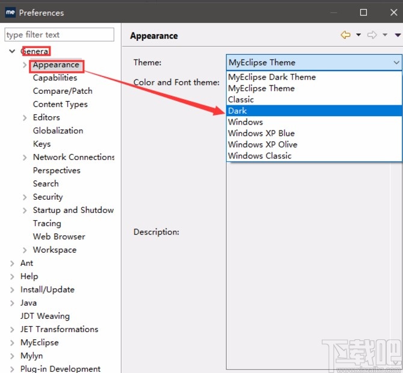
Task: Click the MyEclipse 'me' window icon
Action: point(10,13)
